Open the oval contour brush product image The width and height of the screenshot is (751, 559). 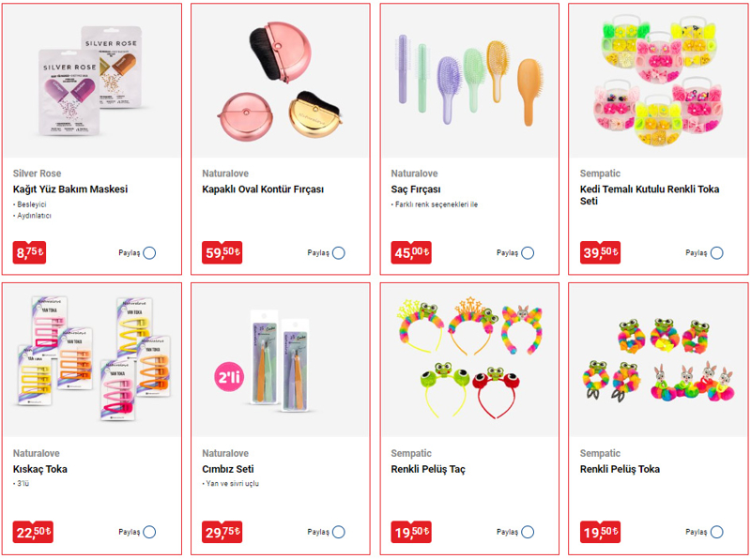coord(281,81)
